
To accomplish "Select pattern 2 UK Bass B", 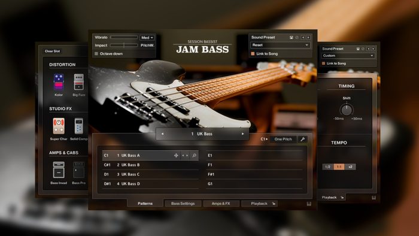I will (150, 165).
